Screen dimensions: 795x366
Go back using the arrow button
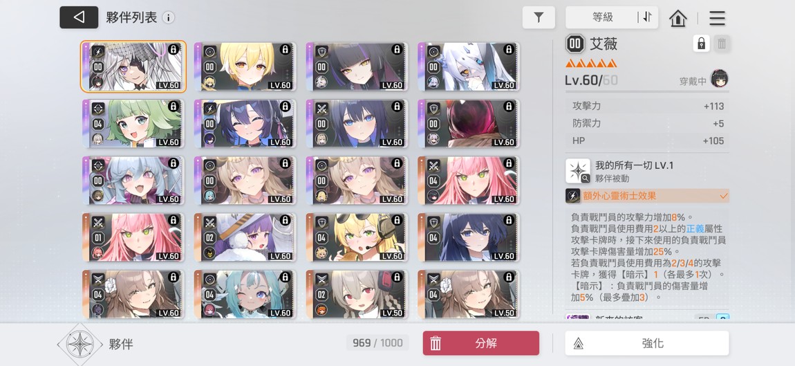tap(79, 17)
